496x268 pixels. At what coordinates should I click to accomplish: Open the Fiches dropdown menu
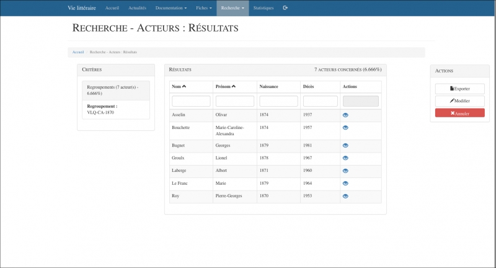click(x=203, y=8)
